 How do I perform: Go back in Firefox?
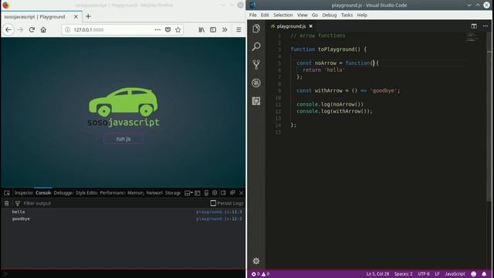(8, 29)
